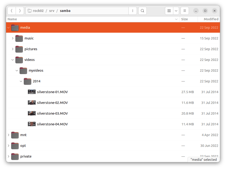Minimize the file manager window

(x=196, y=11)
